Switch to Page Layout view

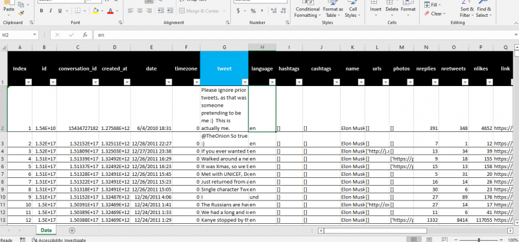click(429, 239)
